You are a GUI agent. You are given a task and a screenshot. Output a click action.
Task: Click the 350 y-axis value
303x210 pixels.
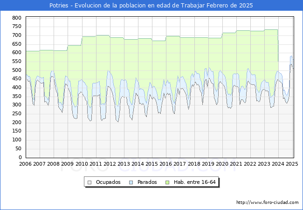(x=17, y=96)
